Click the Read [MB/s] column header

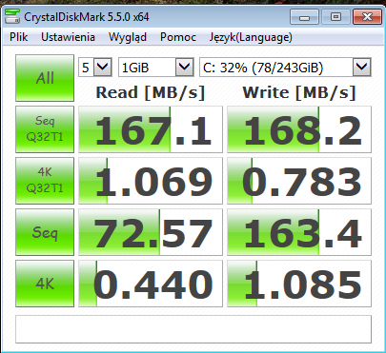pos(151,92)
